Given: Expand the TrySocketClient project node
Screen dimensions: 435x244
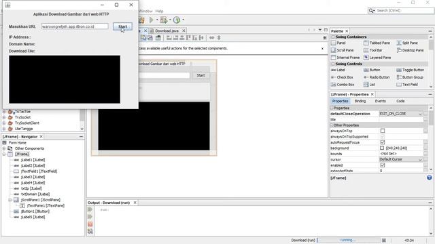Looking at the screenshot, I should pos(4,123).
